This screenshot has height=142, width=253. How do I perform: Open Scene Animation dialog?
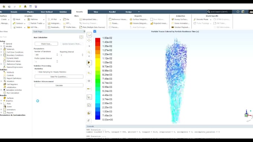[180, 23]
